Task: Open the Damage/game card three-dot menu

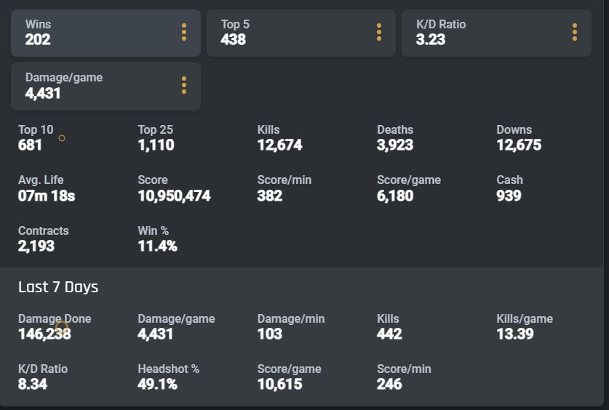Action: pyautogui.click(x=183, y=86)
